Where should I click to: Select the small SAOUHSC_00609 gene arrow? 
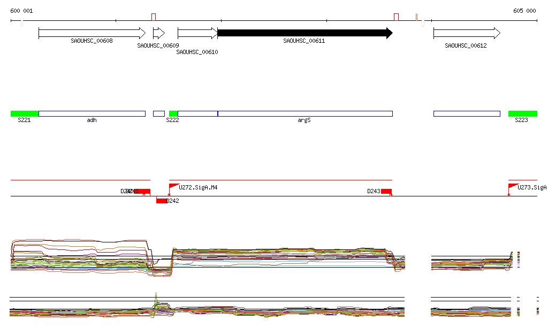159,33
